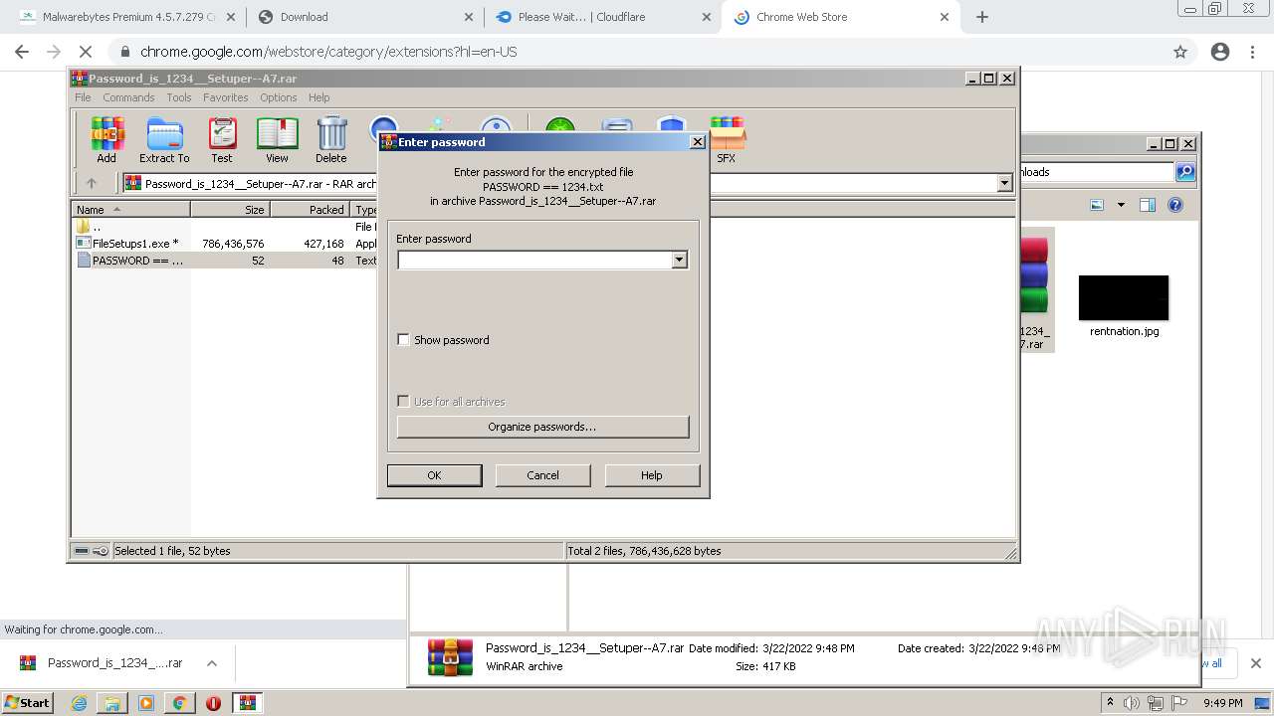Open the Commands menu

(x=128, y=97)
